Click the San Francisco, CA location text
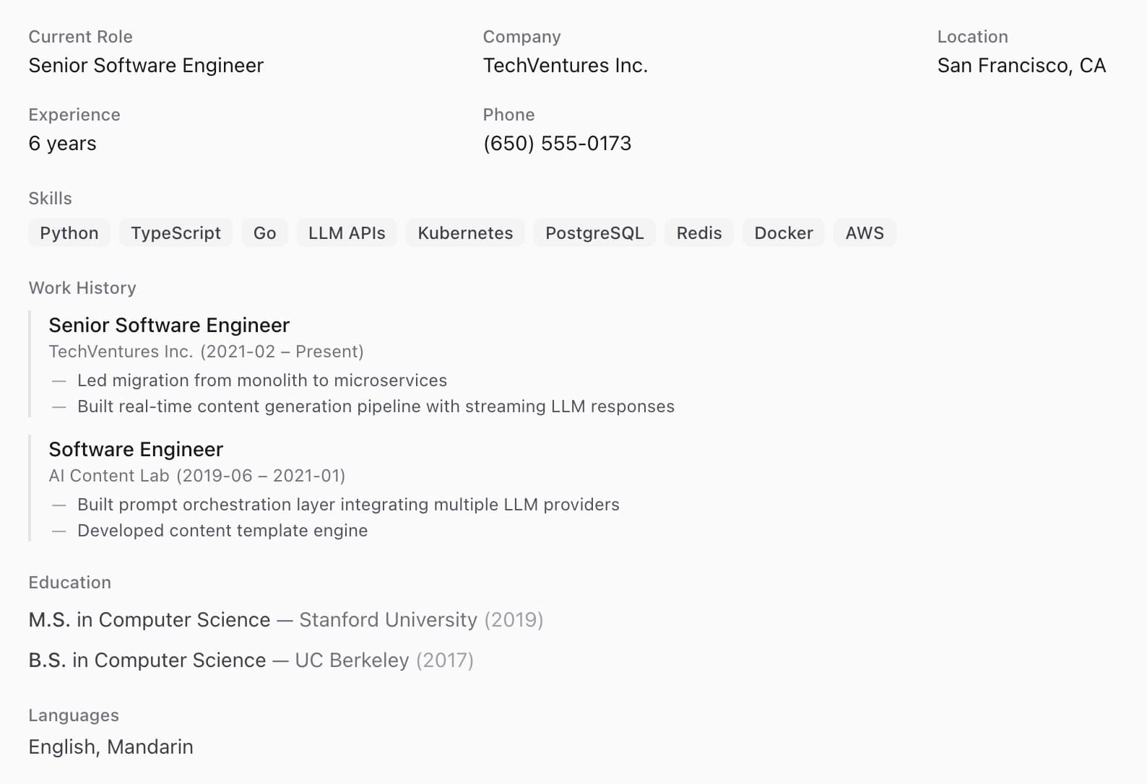The height and width of the screenshot is (784, 1147). point(1021,66)
